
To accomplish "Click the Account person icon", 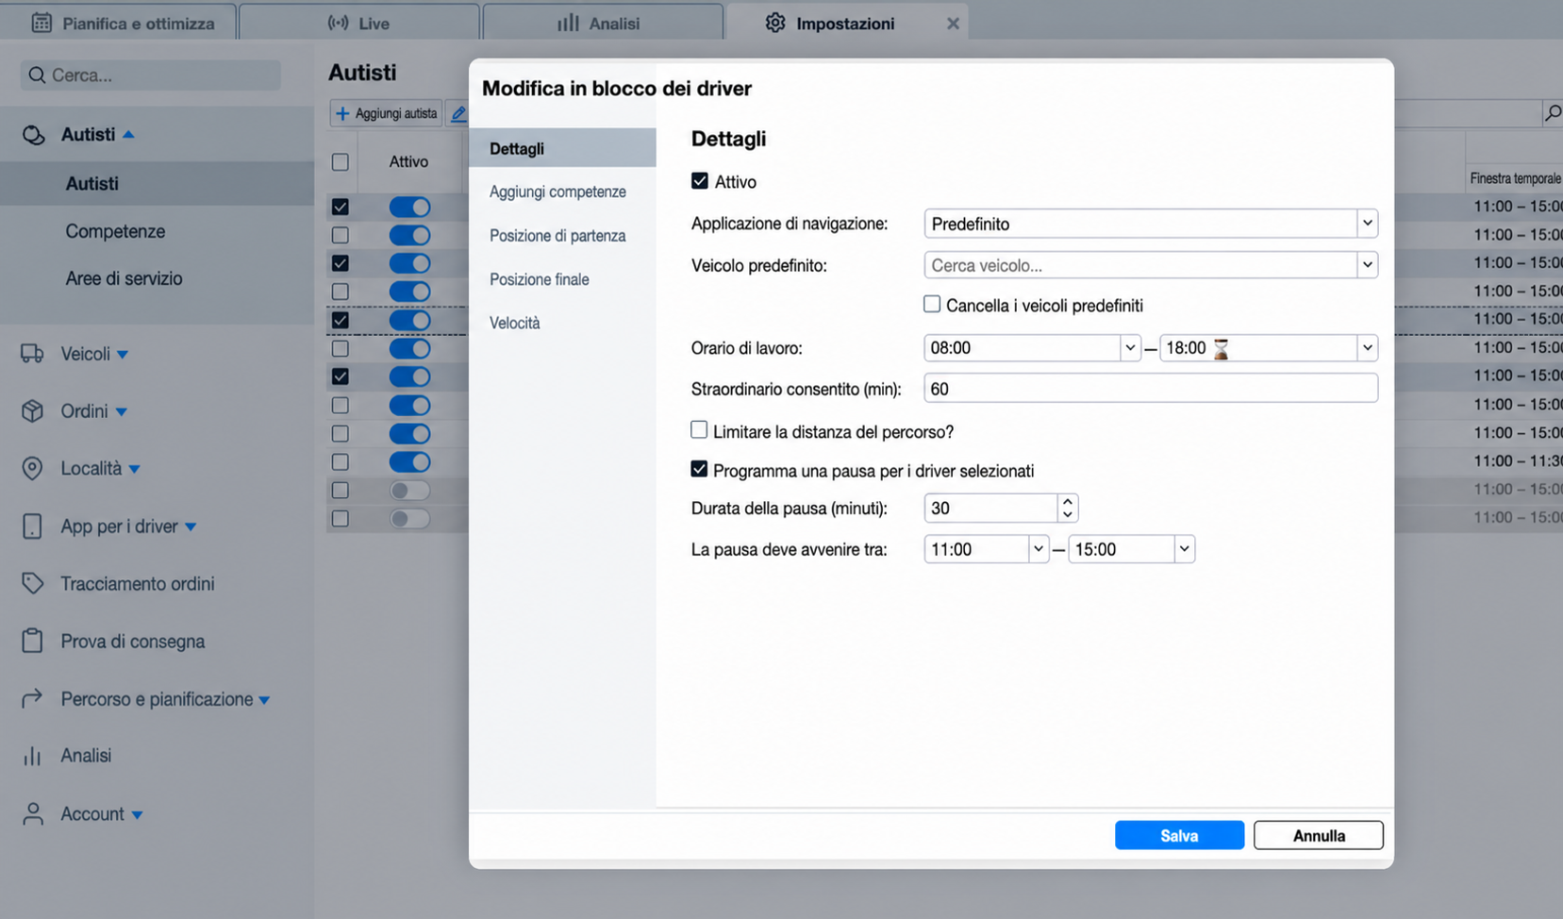I will click(32, 813).
